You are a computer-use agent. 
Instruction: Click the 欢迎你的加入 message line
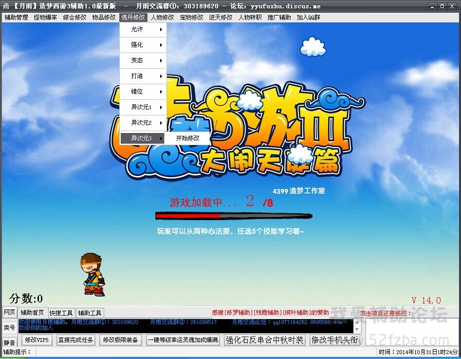(x=36, y=327)
